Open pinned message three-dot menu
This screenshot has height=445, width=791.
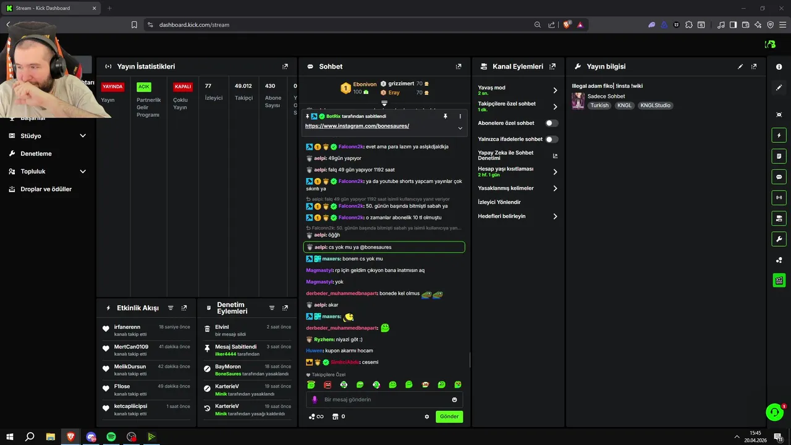tap(460, 116)
